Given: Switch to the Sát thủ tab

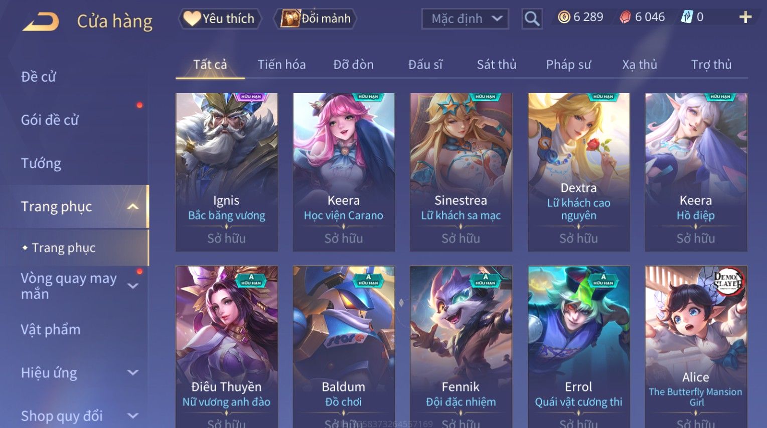Looking at the screenshot, I should coord(496,65).
